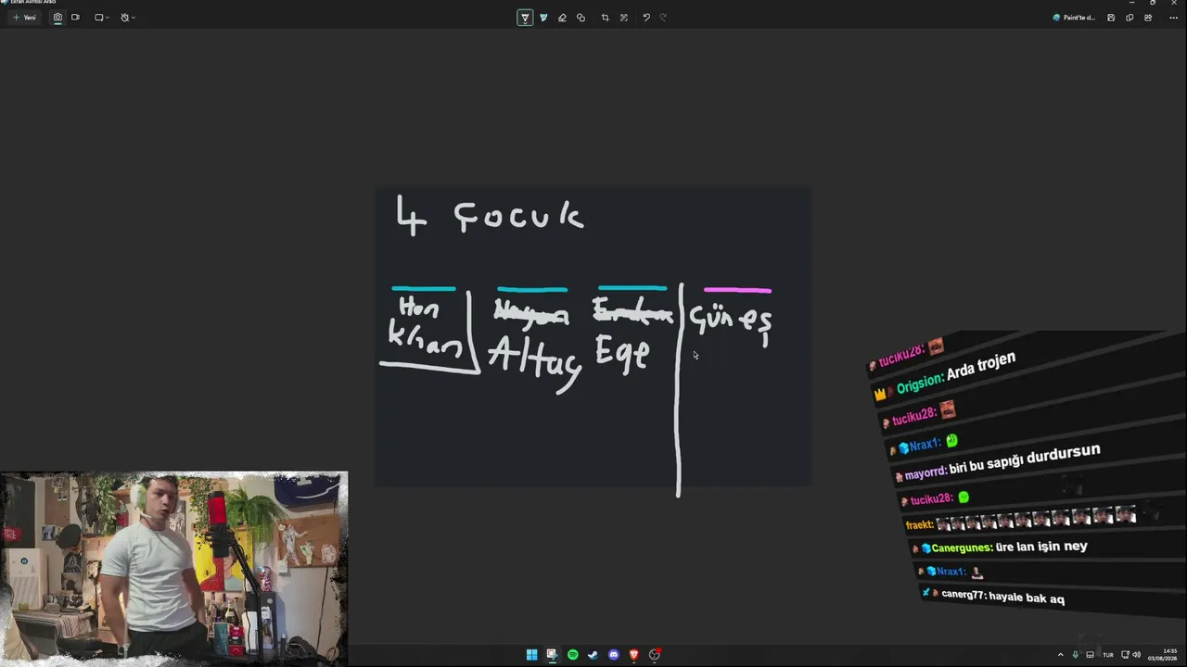Click chat message "hayale bak aq"
Image resolution: width=1187 pixels, height=667 pixels.
(x=1027, y=598)
